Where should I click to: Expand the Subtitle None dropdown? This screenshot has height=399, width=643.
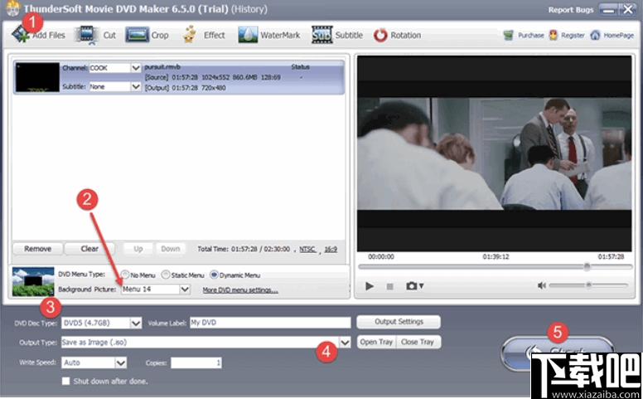click(136, 86)
